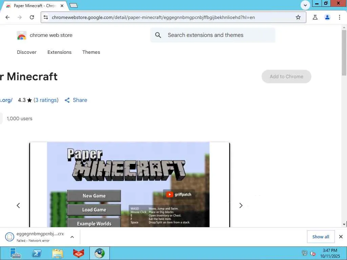Open the Chrome three-dot menu

(340, 17)
